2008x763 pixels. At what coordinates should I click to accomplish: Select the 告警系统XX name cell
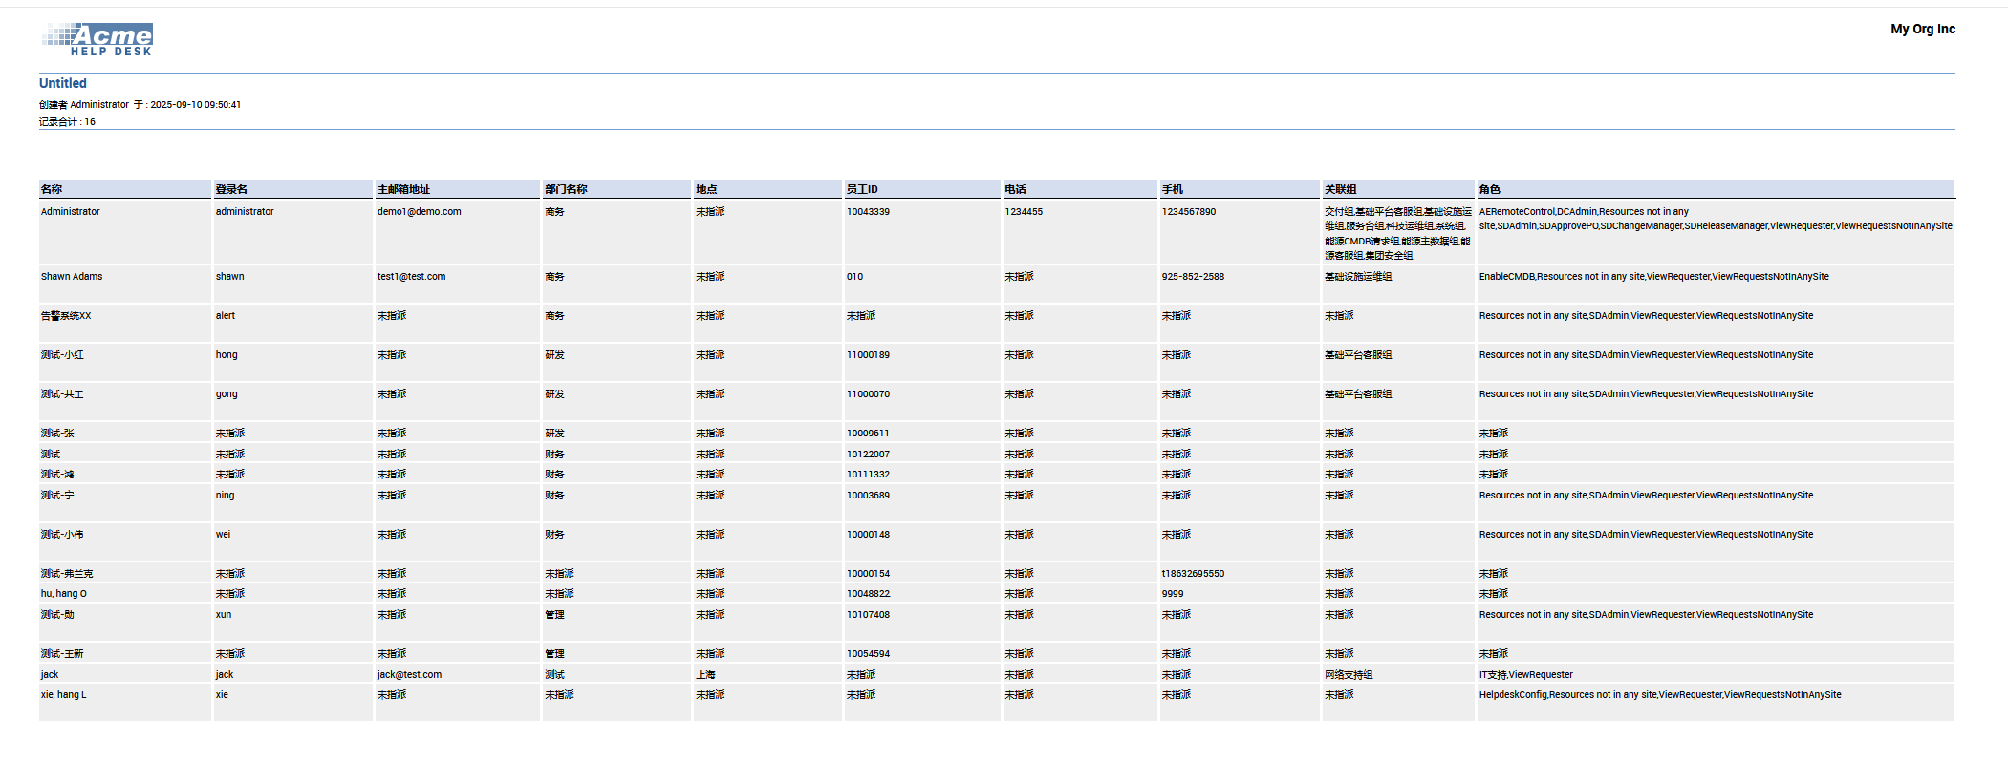tap(66, 316)
